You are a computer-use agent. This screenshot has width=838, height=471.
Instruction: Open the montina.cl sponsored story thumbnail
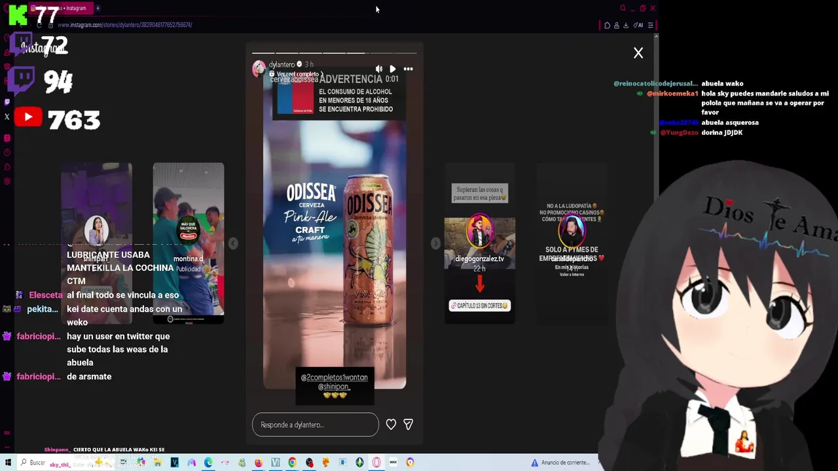coord(189,243)
